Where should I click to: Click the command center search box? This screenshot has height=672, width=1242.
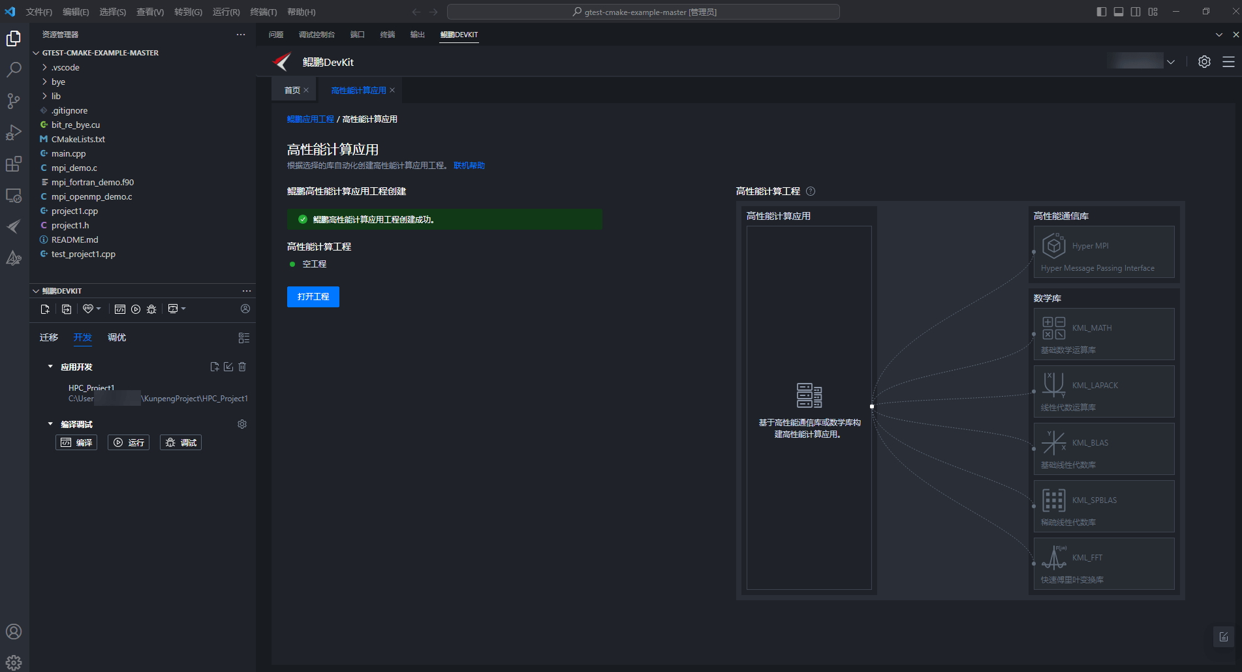click(643, 12)
